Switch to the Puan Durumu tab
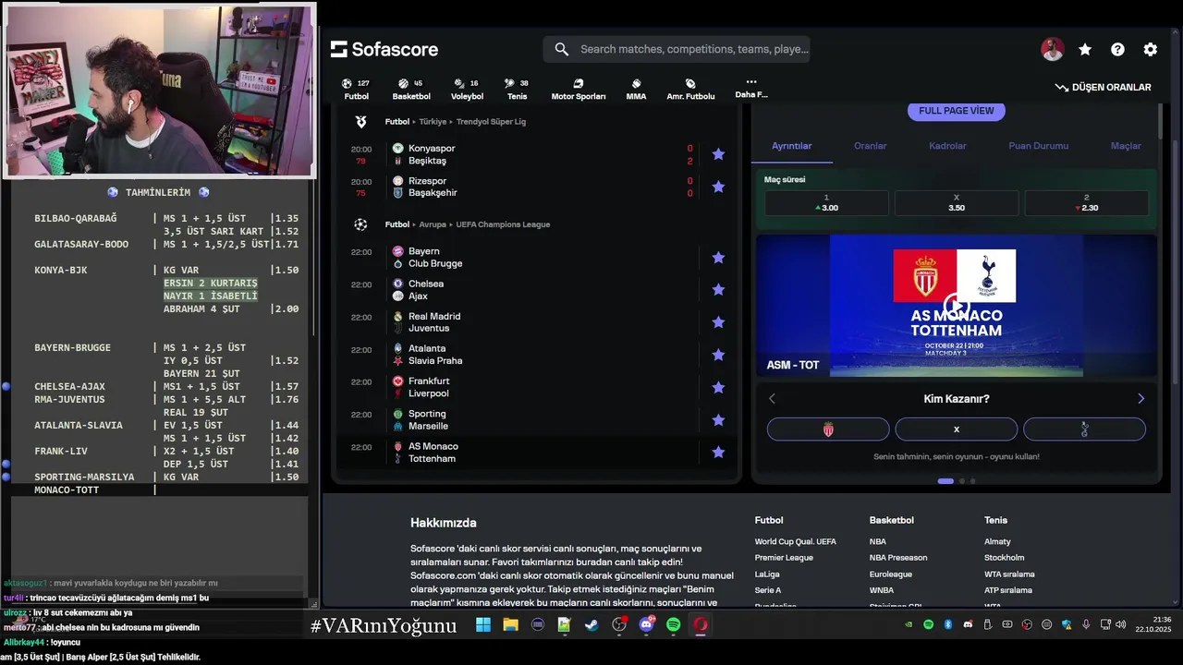 [1038, 146]
